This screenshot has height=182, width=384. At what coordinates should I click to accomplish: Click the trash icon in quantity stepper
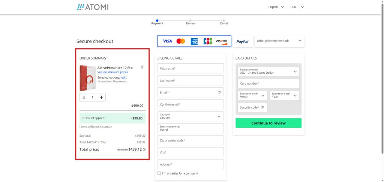[84, 97]
